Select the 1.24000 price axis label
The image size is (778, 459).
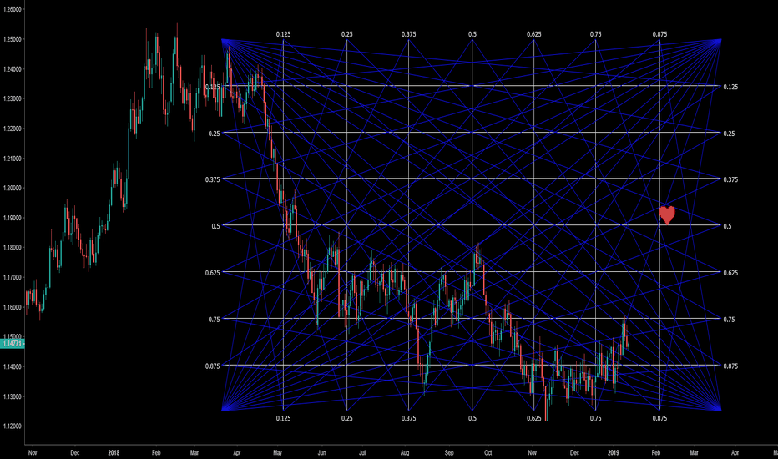point(12,69)
